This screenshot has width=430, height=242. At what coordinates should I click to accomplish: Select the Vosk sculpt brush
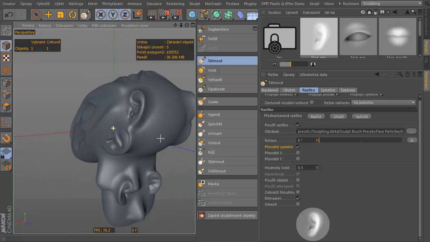point(227,70)
